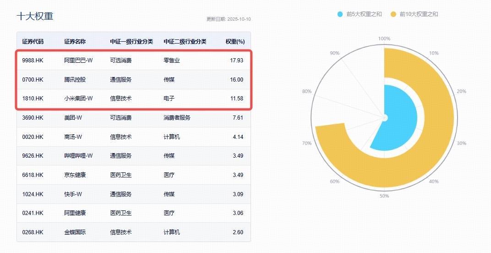The width and height of the screenshot is (491, 253).
Task: Sort by the 证券代码 column header
Action: (x=33, y=42)
